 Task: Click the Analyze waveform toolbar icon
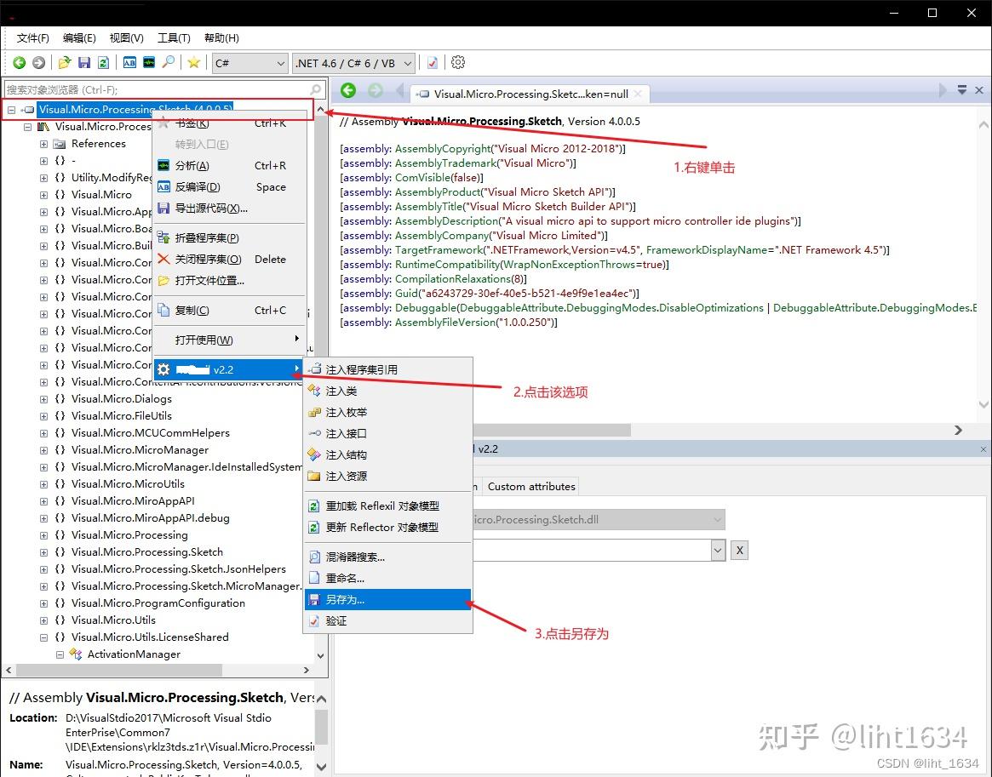149,63
